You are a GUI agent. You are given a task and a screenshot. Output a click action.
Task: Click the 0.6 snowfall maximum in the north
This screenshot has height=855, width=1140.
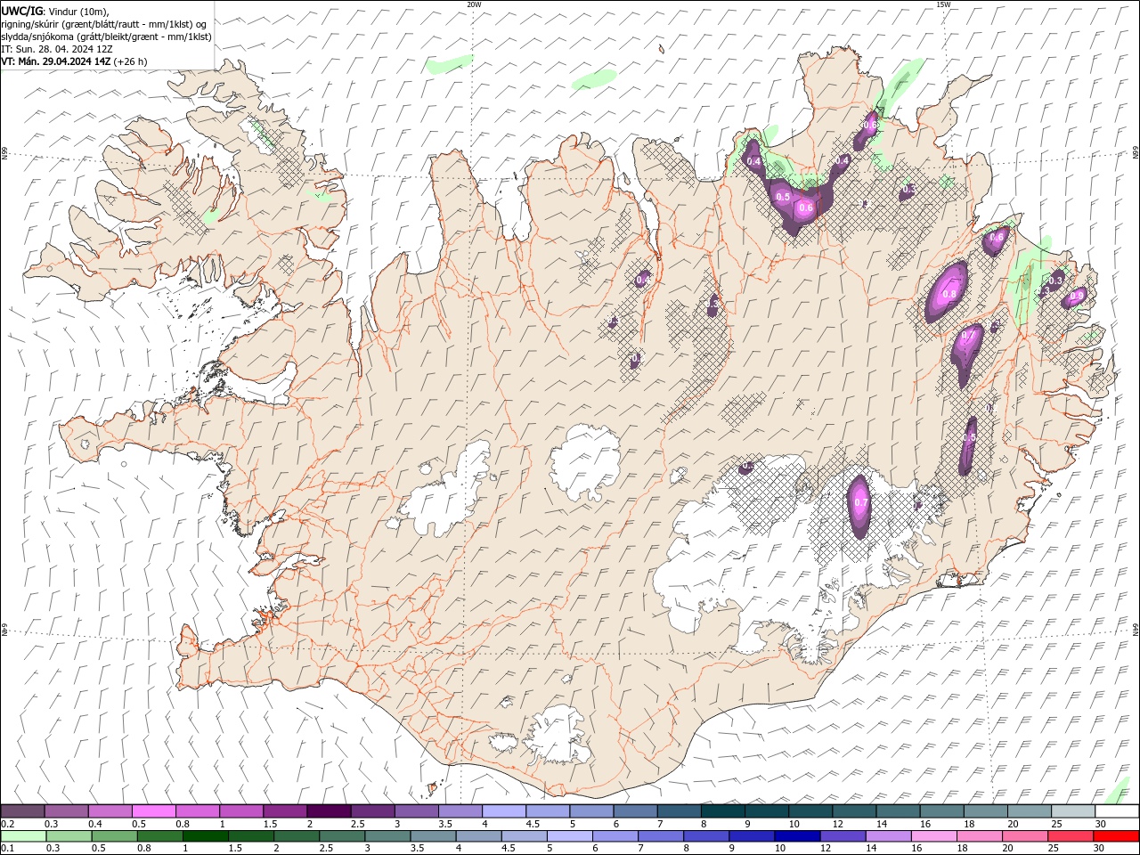pyautogui.click(x=806, y=208)
